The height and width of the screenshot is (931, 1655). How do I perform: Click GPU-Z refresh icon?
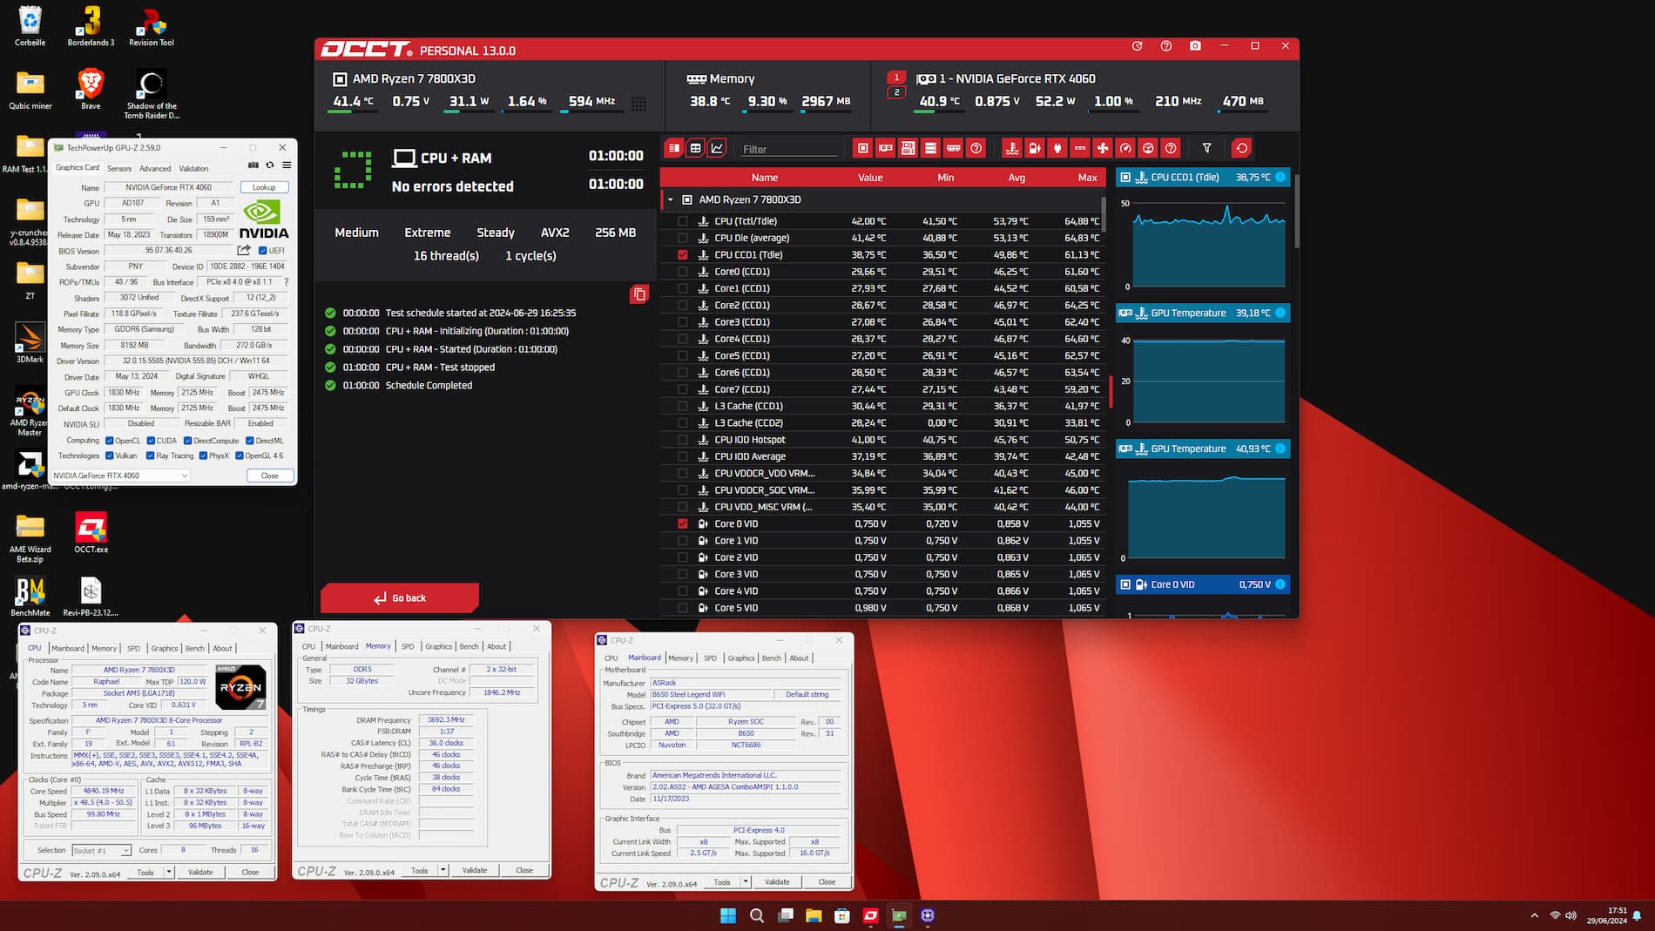tap(270, 165)
